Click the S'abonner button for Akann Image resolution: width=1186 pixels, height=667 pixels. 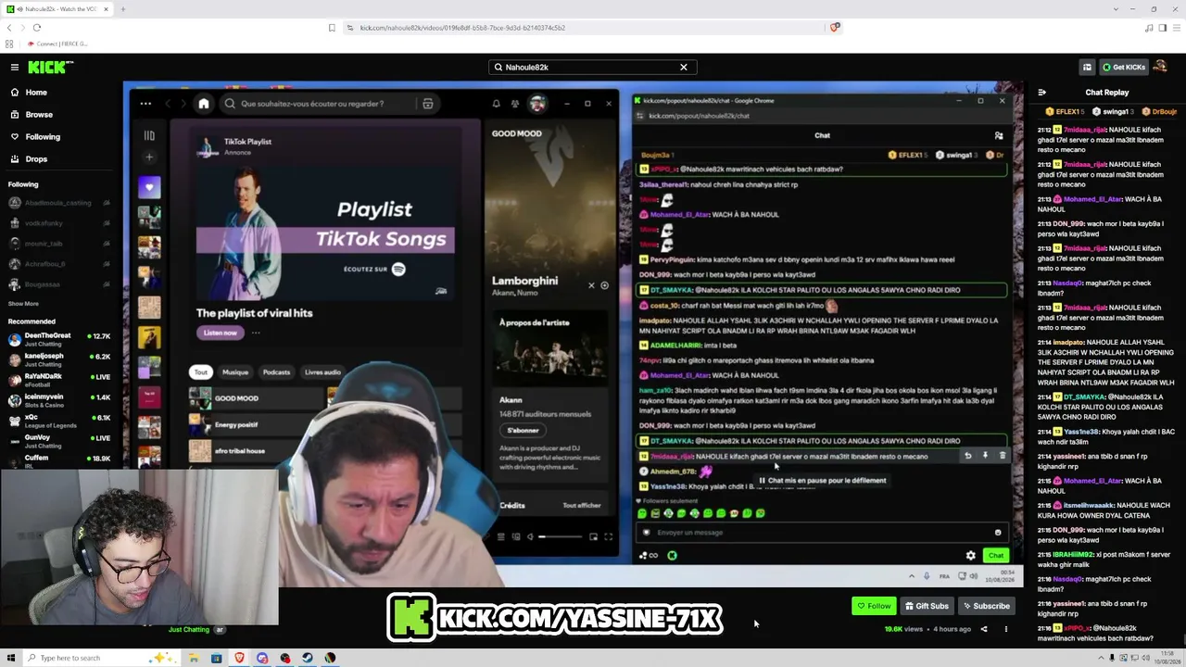(x=523, y=431)
